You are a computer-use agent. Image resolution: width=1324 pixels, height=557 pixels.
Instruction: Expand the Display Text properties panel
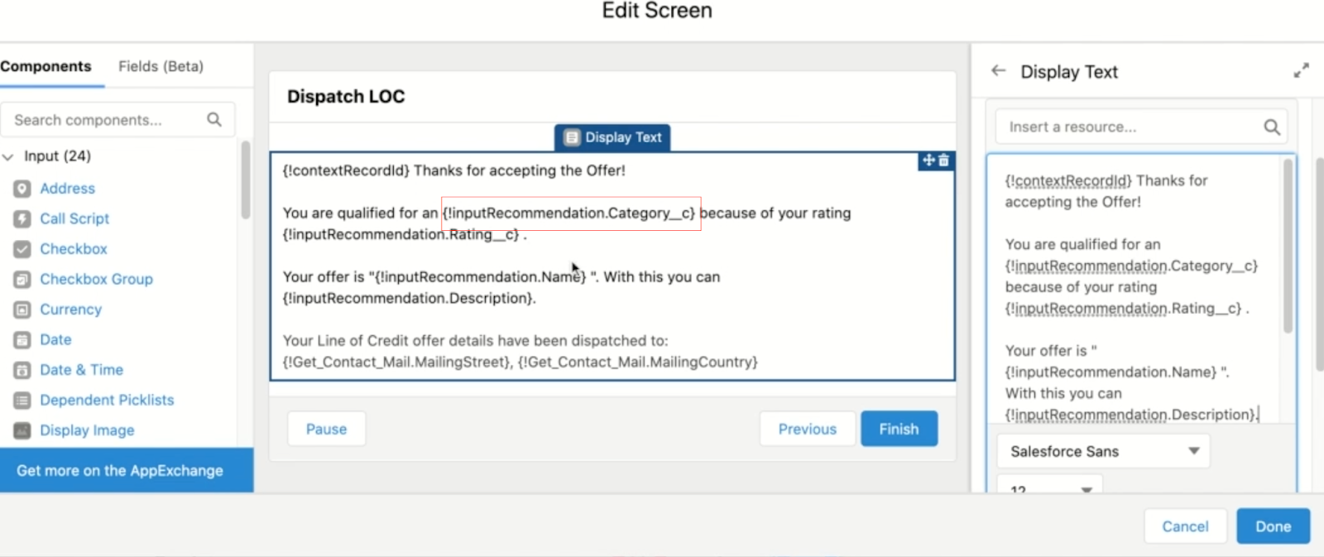click(x=1301, y=71)
